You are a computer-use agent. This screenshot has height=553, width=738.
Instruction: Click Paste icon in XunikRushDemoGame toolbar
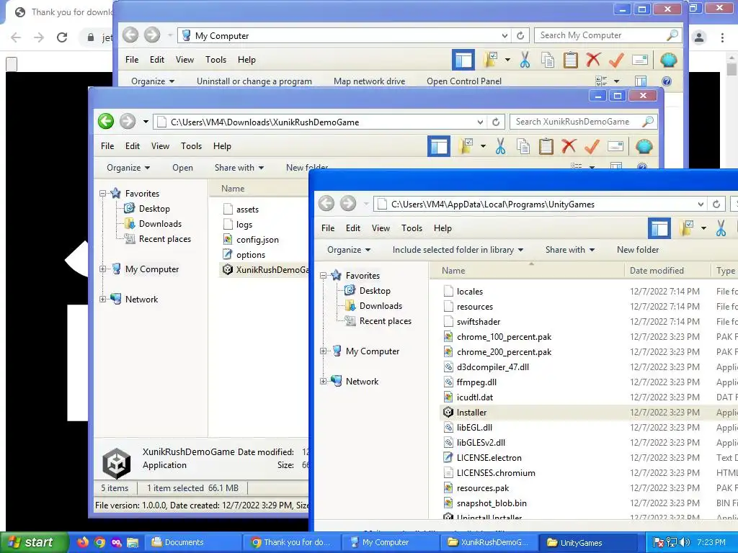point(546,146)
